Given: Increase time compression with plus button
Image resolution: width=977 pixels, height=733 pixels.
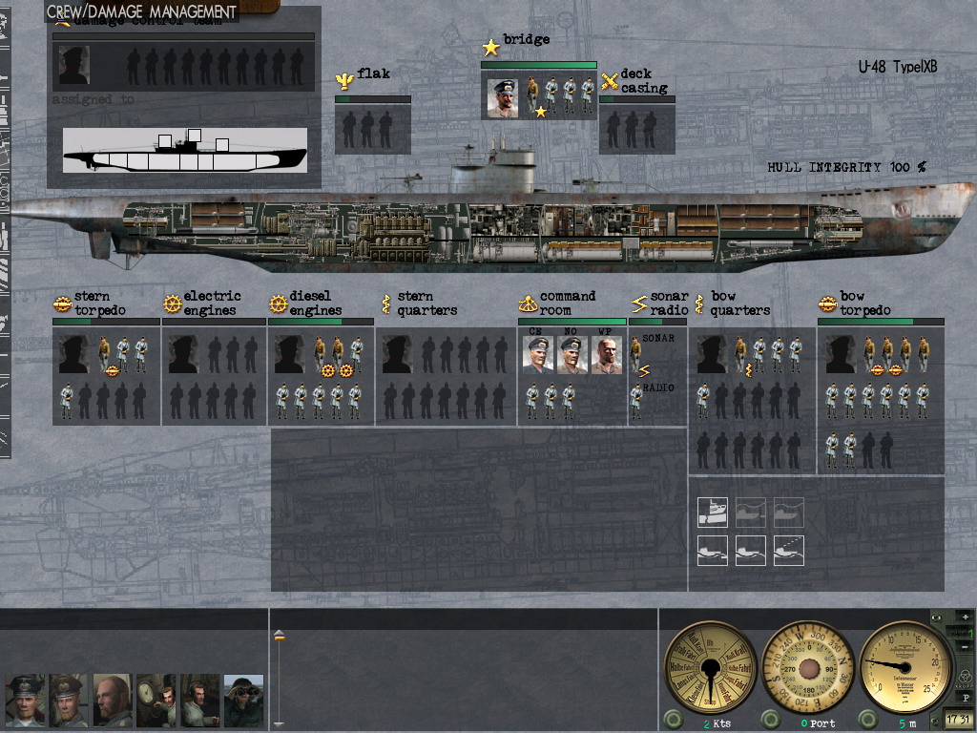Looking at the screenshot, I should tap(965, 618).
